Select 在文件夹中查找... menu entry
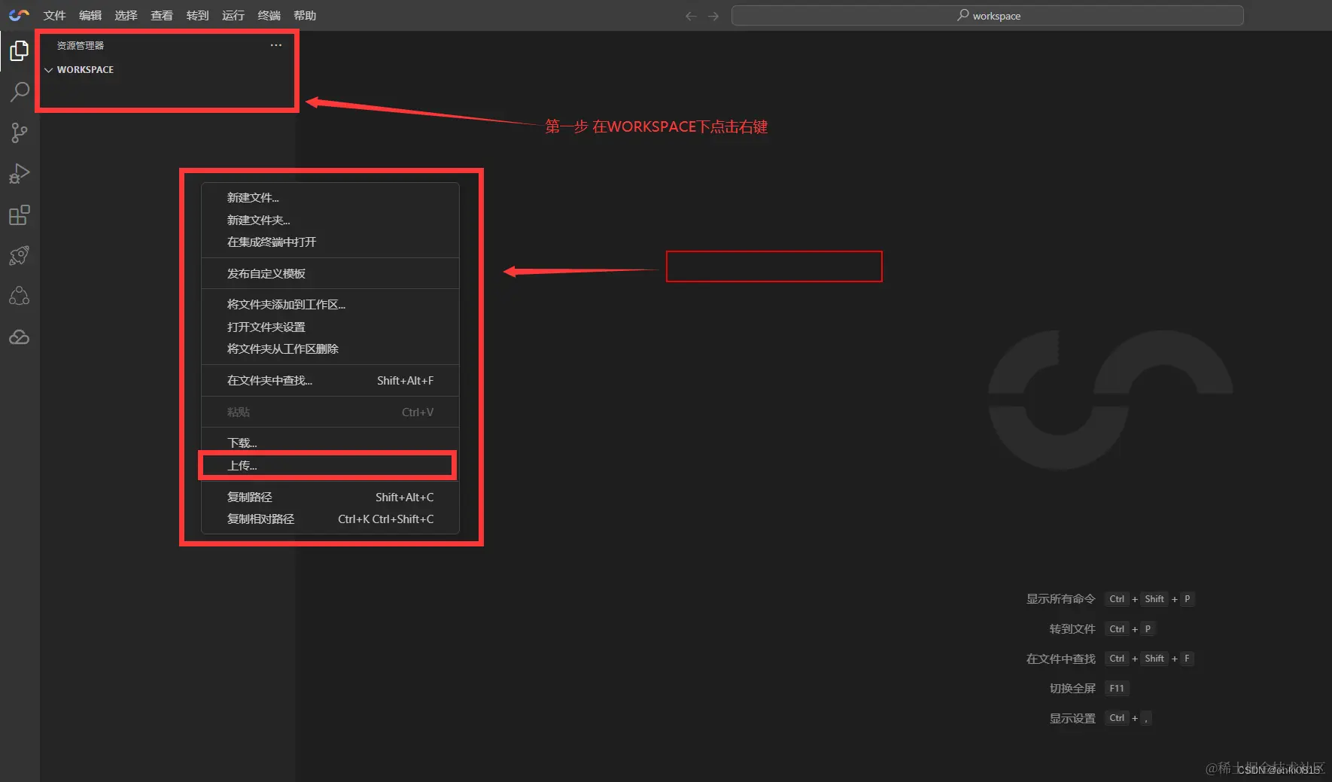The height and width of the screenshot is (782, 1332). (330, 380)
